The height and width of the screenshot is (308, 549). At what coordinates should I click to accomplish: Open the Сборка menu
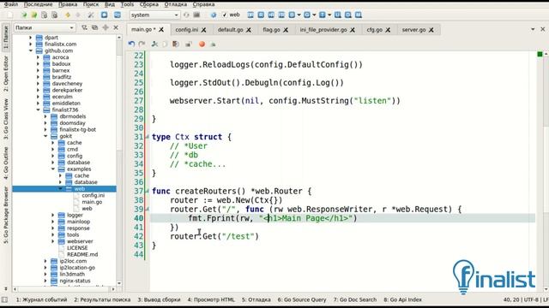[x=148, y=4]
